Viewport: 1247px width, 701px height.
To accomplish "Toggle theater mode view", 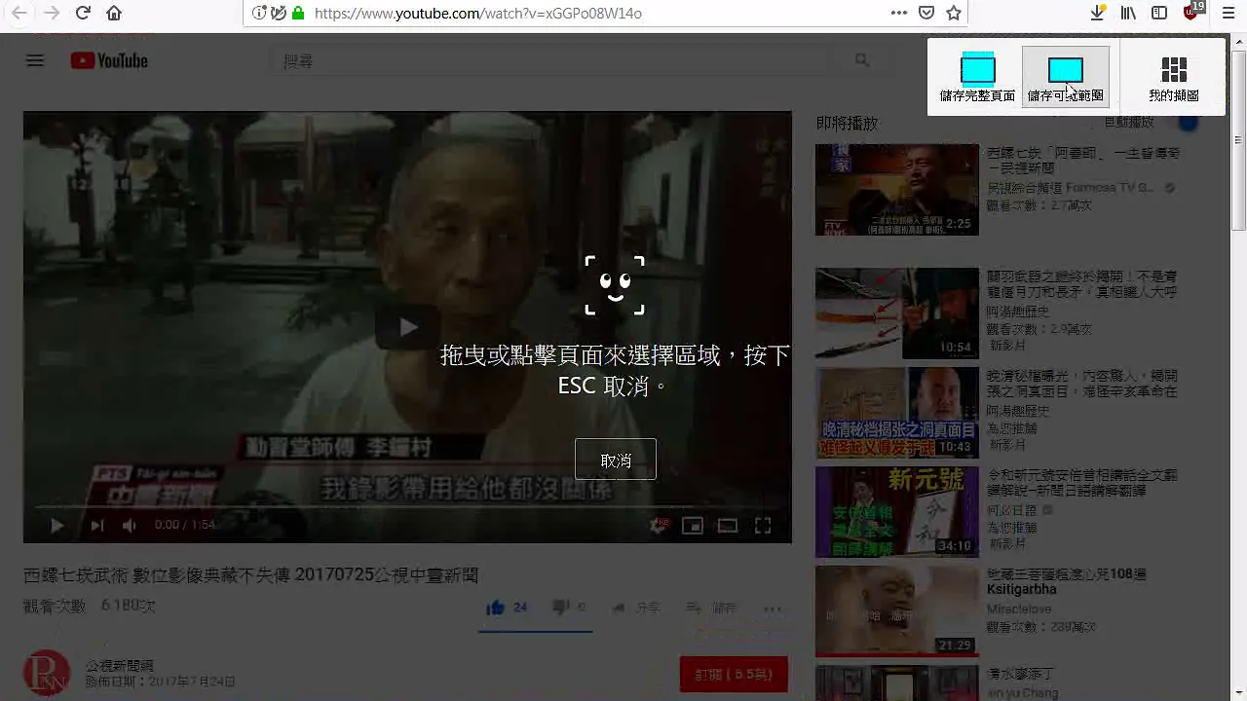I will pyautogui.click(x=728, y=526).
